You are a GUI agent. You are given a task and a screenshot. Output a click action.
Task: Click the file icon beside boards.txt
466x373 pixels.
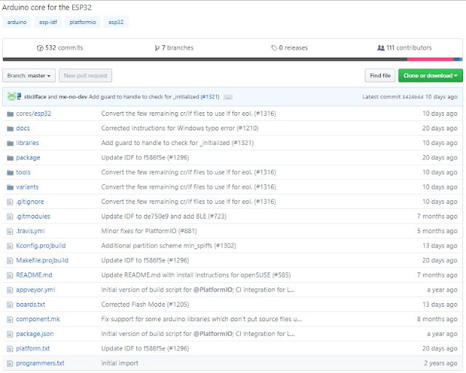click(10, 305)
